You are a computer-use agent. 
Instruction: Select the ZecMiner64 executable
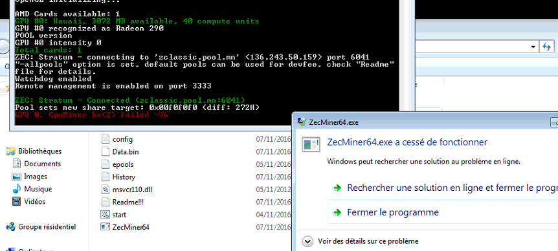coord(131,227)
